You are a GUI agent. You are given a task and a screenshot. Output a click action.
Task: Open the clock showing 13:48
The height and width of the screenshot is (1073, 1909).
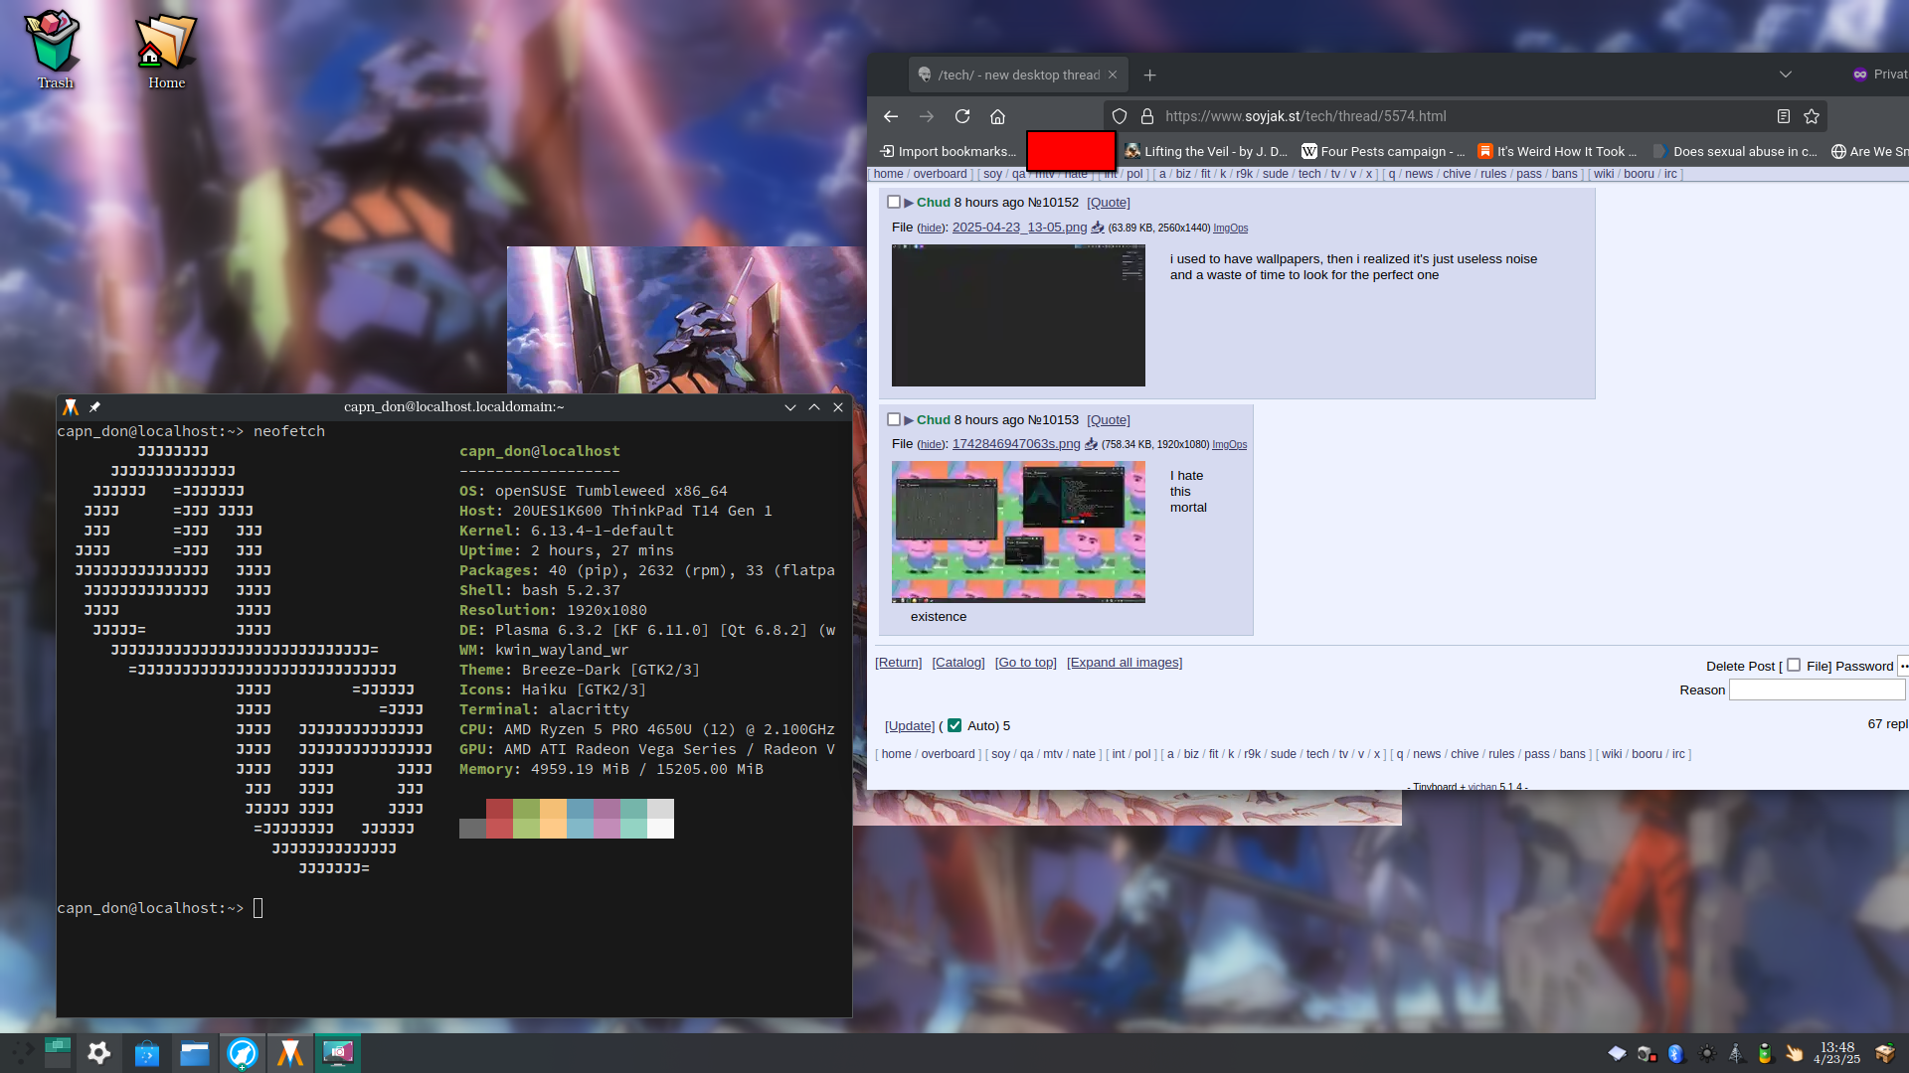pos(1836,1053)
